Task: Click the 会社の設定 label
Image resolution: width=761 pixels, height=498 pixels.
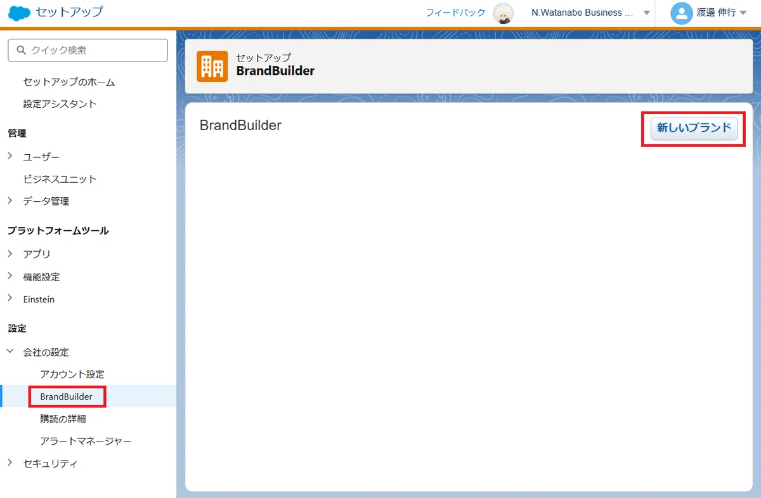Action: coord(46,352)
